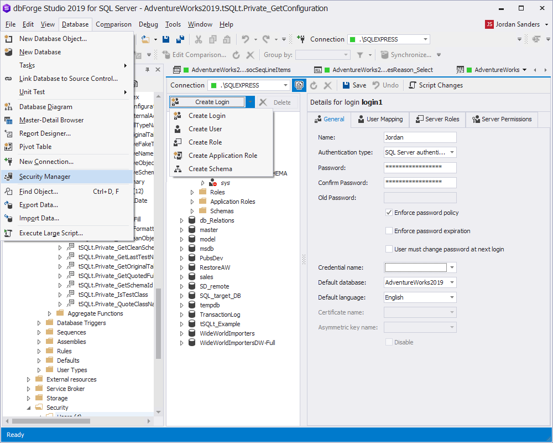Click the Database Diagram menu icon
This screenshot has height=443, width=553.
(8, 107)
